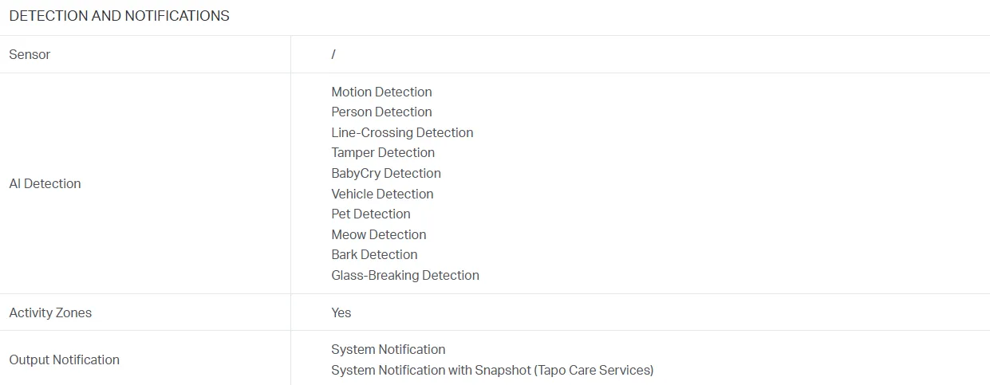Click the Tapo Care Services text
990x385 pixels.
(594, 370)
